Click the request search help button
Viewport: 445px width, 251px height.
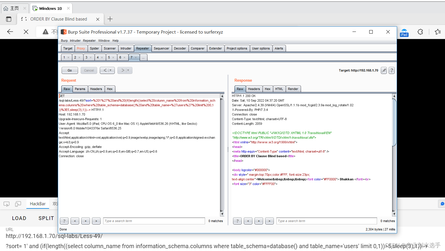tap(64, 221)
